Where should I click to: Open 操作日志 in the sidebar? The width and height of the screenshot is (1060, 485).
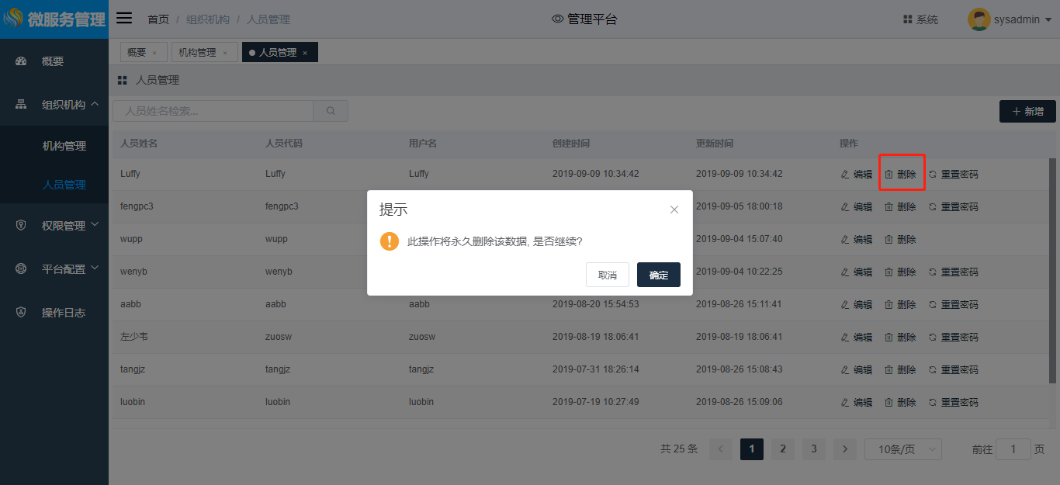point(63,313)
